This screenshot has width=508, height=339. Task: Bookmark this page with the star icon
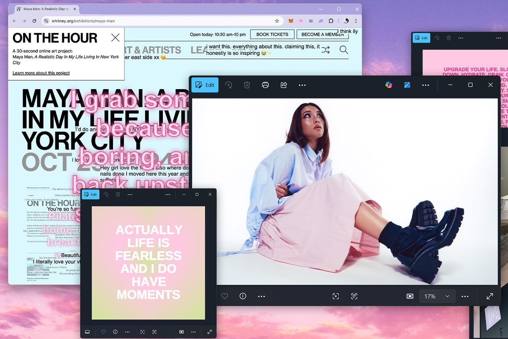point(277,21)
